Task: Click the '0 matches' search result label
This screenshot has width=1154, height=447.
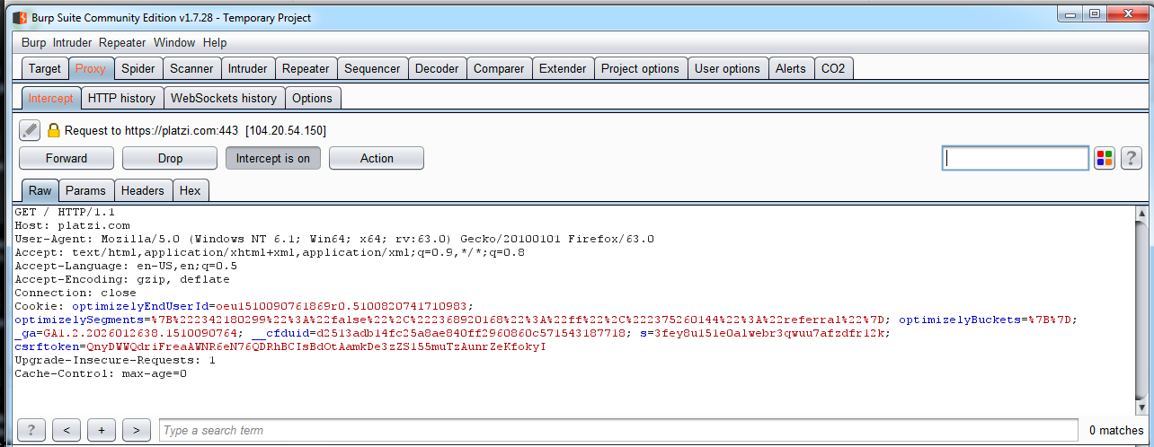Action: coord(1116,430)
